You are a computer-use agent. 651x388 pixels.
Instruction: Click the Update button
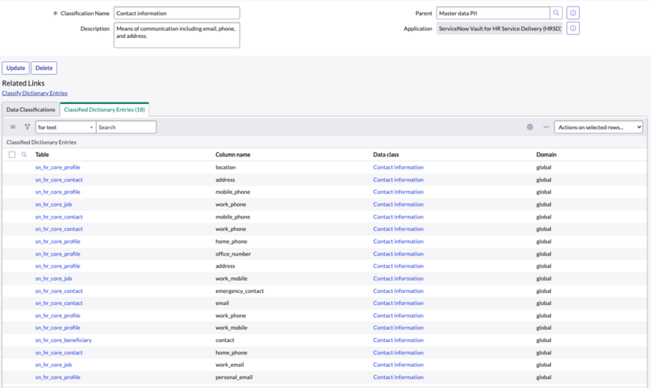[x=16, y=68]
